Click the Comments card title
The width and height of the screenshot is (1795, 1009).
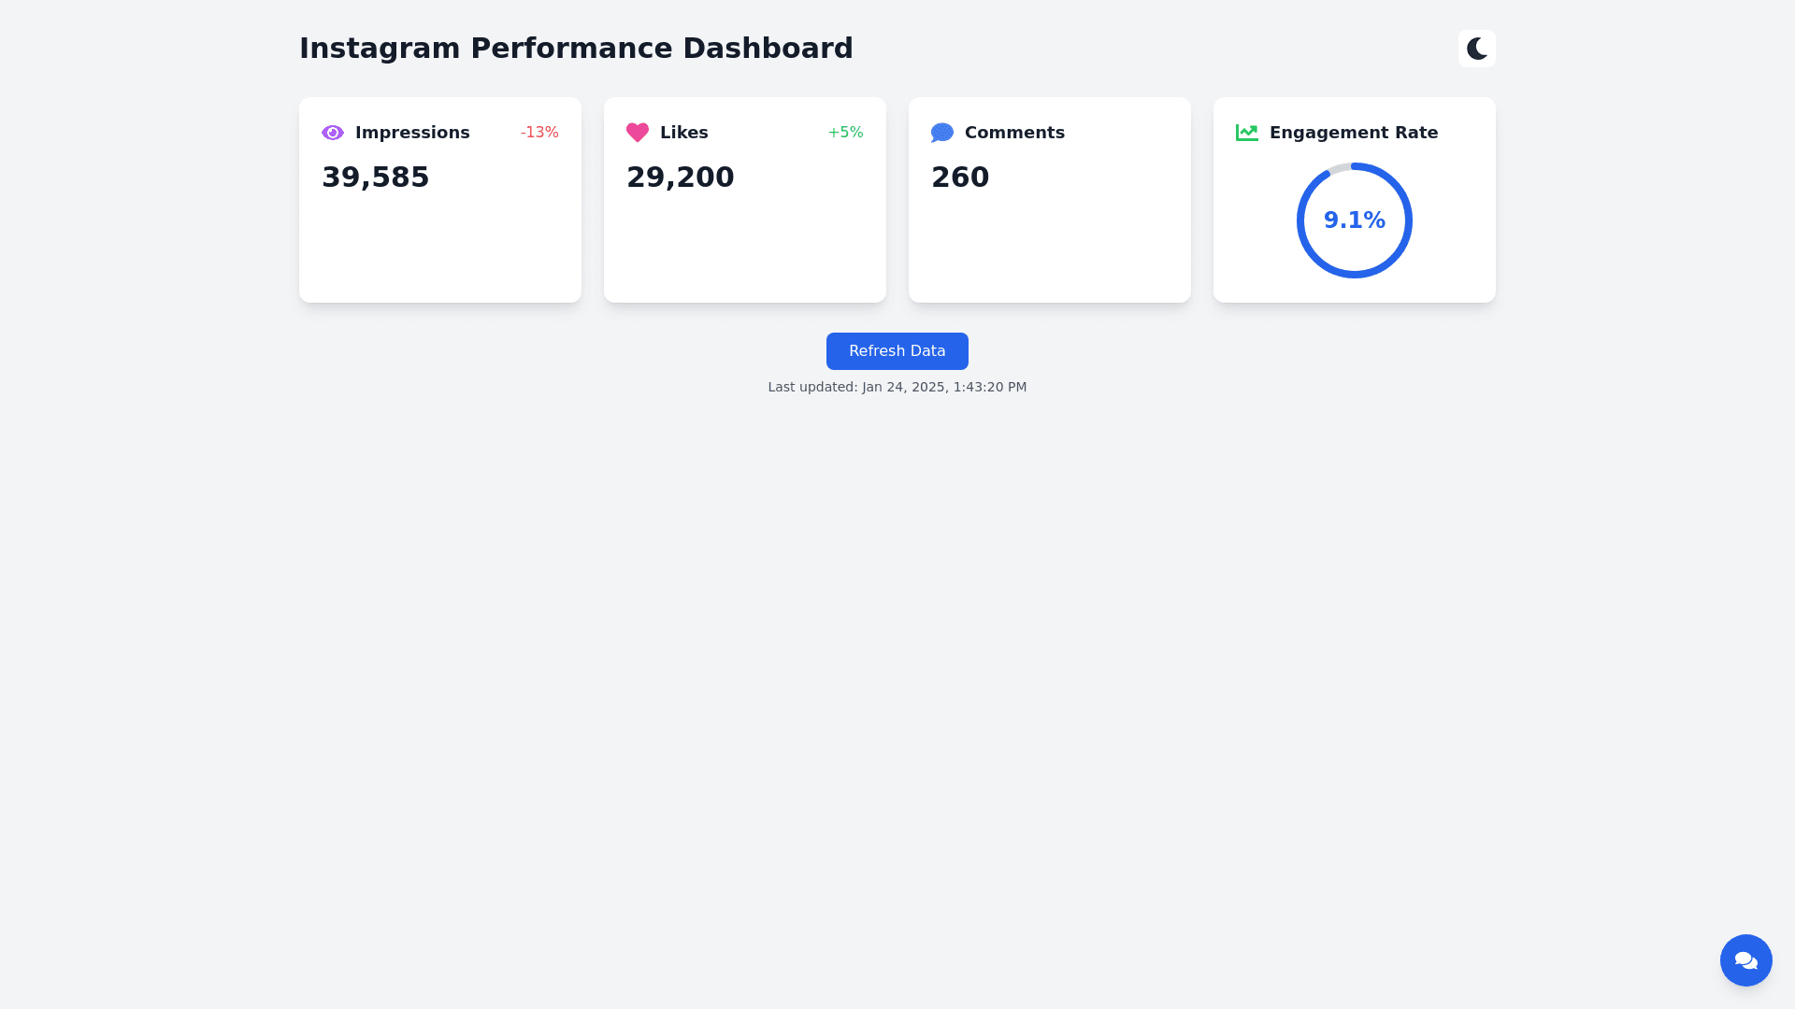[x=1014, y=133]
